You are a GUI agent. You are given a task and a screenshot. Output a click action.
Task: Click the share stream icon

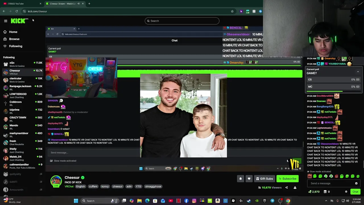[x=286, y=188]
